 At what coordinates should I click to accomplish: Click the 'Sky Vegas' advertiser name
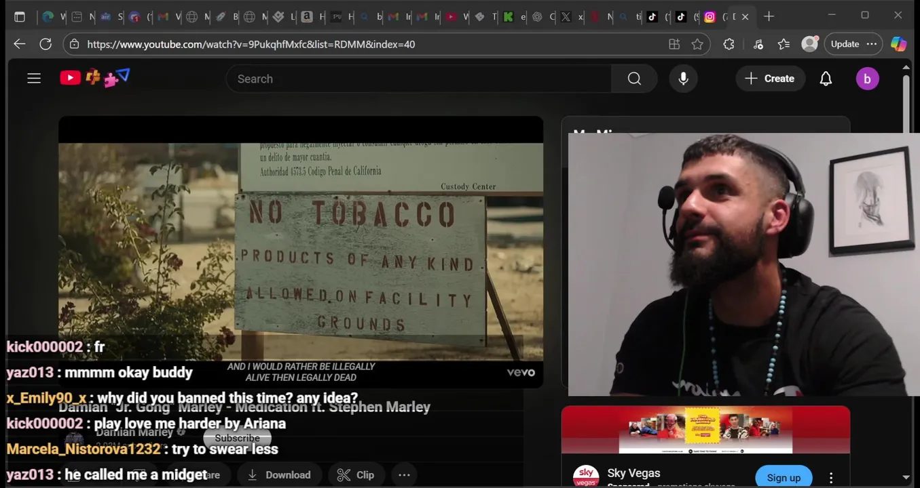click(x=633, y=473)
